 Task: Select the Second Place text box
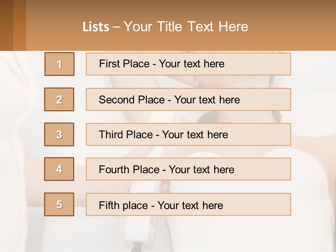coord(188,99)
